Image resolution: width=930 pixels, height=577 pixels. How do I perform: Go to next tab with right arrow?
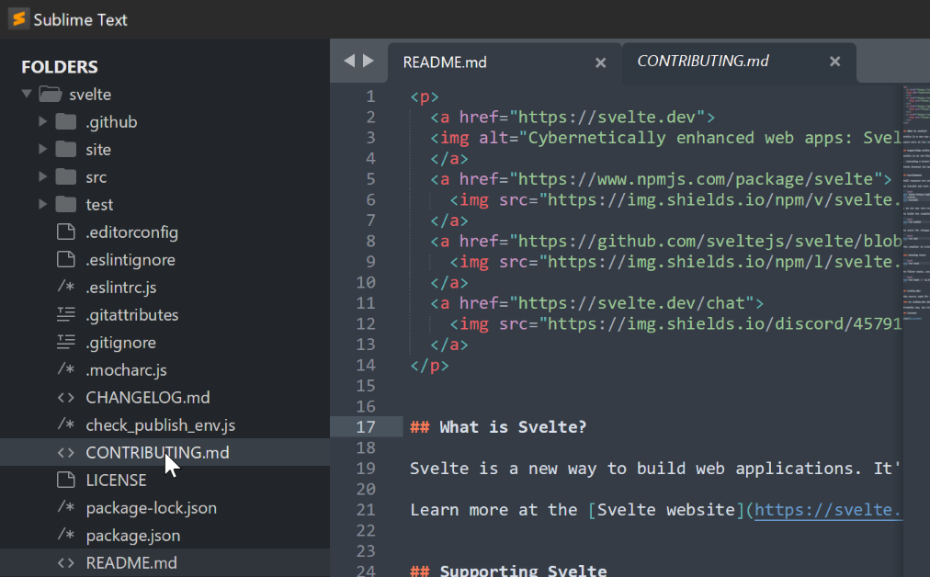(x=369, y=61)
